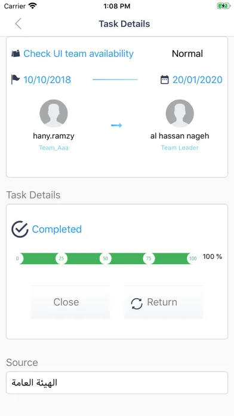The height and width of the screenshot is (416, 234).
Task: Tap the refresh icon on Return button
Action: click(137, 304)
